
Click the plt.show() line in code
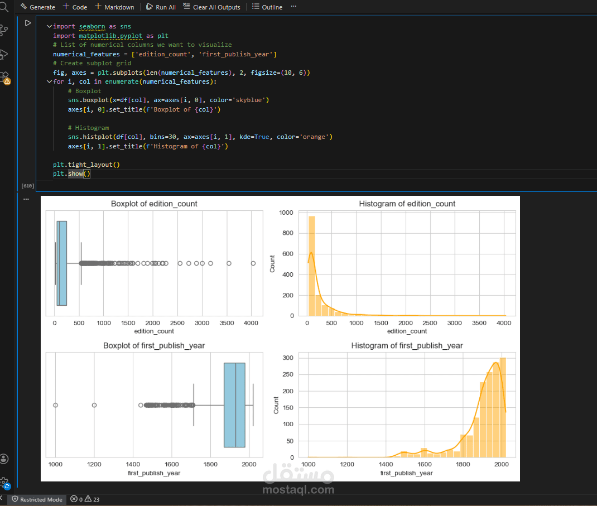tap(71, 174)
